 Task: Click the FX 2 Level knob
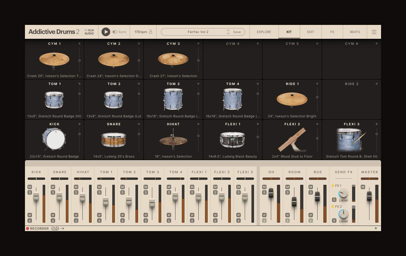click(344, 215)
